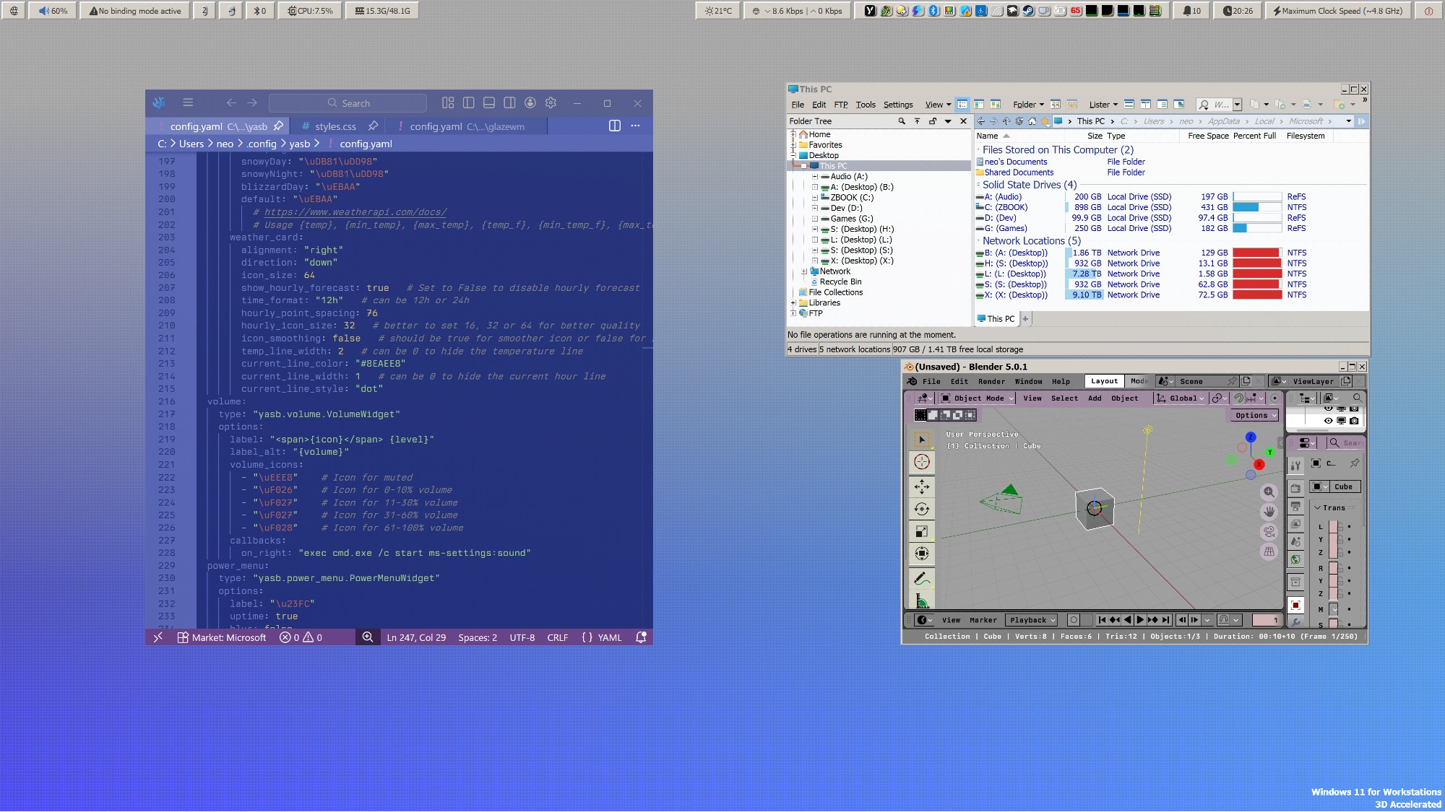Open the FTP menu in file manager
This screenshot has width=1445, height=812.
[841, 105]
